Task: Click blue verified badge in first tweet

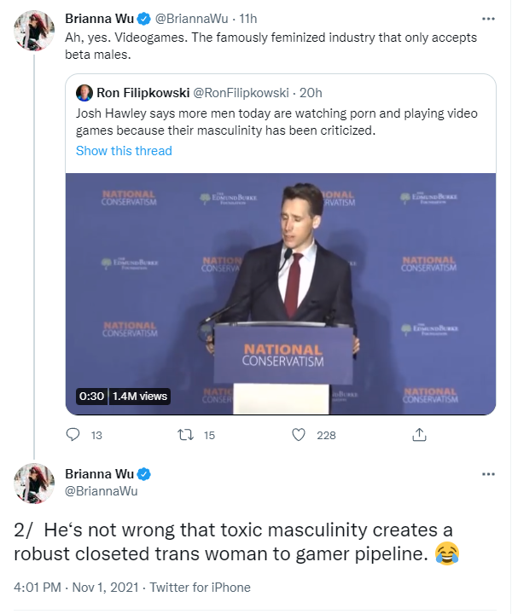Action: click(144, 19)
